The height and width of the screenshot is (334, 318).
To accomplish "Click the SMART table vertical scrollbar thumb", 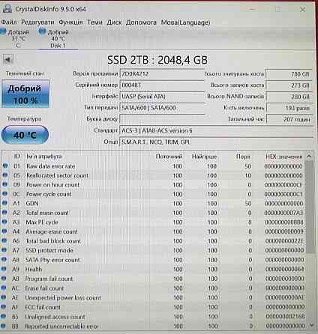I will tap(310, 207).
